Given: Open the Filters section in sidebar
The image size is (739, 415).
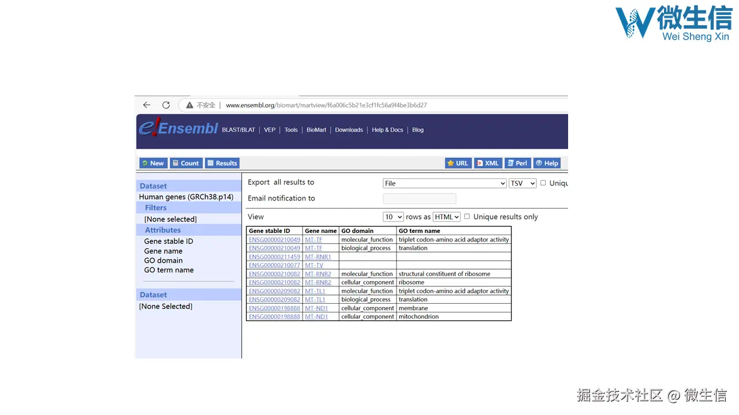Looking at the screenshot, I should click(x=156, y=207).
